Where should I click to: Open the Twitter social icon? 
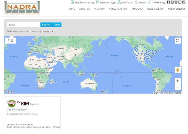(x=172, y=2)
